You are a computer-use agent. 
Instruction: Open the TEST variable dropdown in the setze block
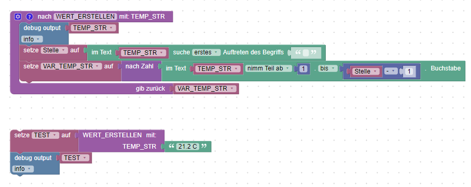coord(45,135)
